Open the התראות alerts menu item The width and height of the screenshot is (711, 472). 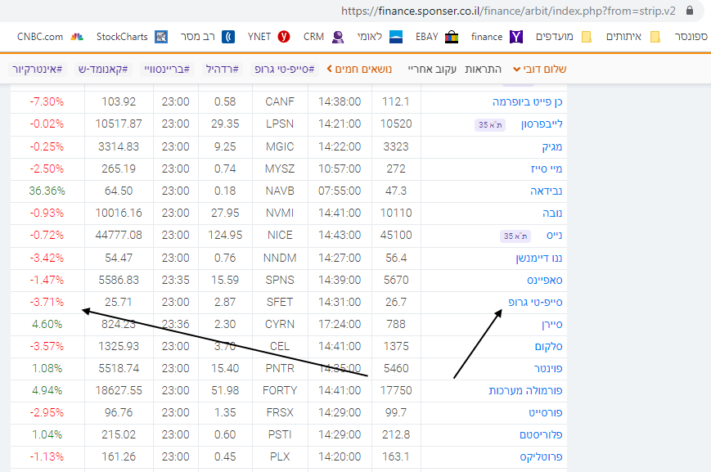click(x=483, y=69)
